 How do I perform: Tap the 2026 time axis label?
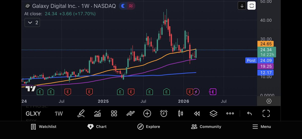[x=183, y=101]
